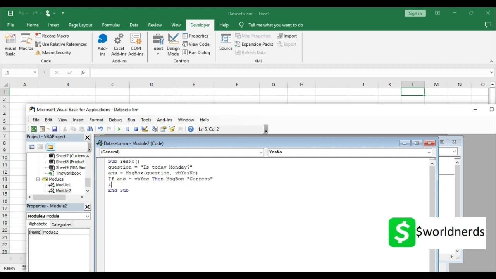Click the Sign in button

coord(415,13)
